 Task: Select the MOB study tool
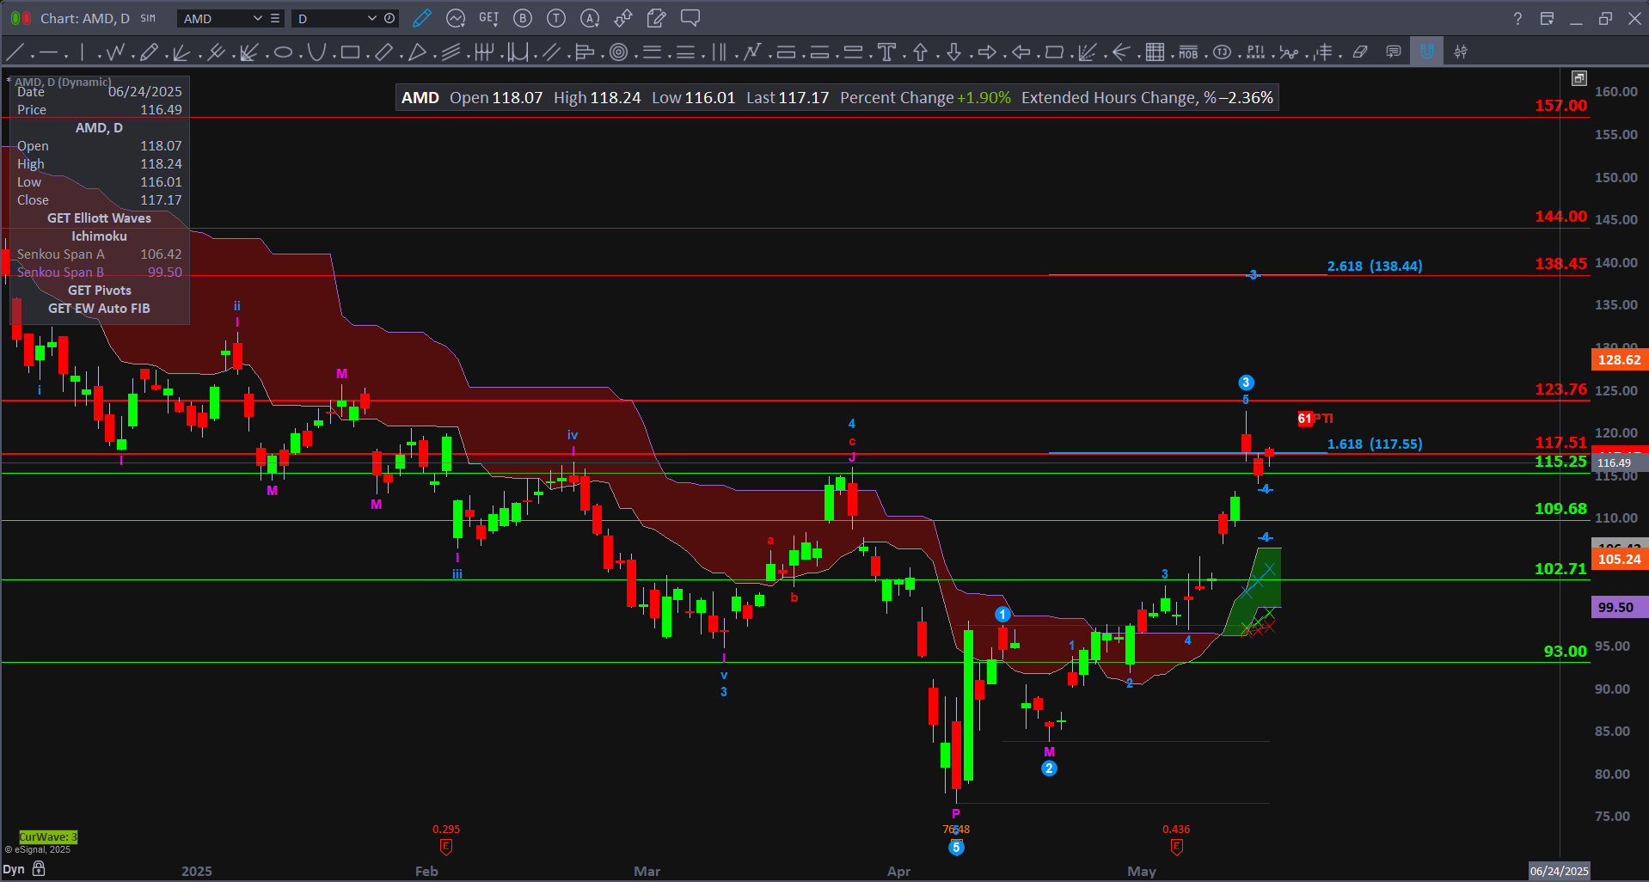(1188, 52)
